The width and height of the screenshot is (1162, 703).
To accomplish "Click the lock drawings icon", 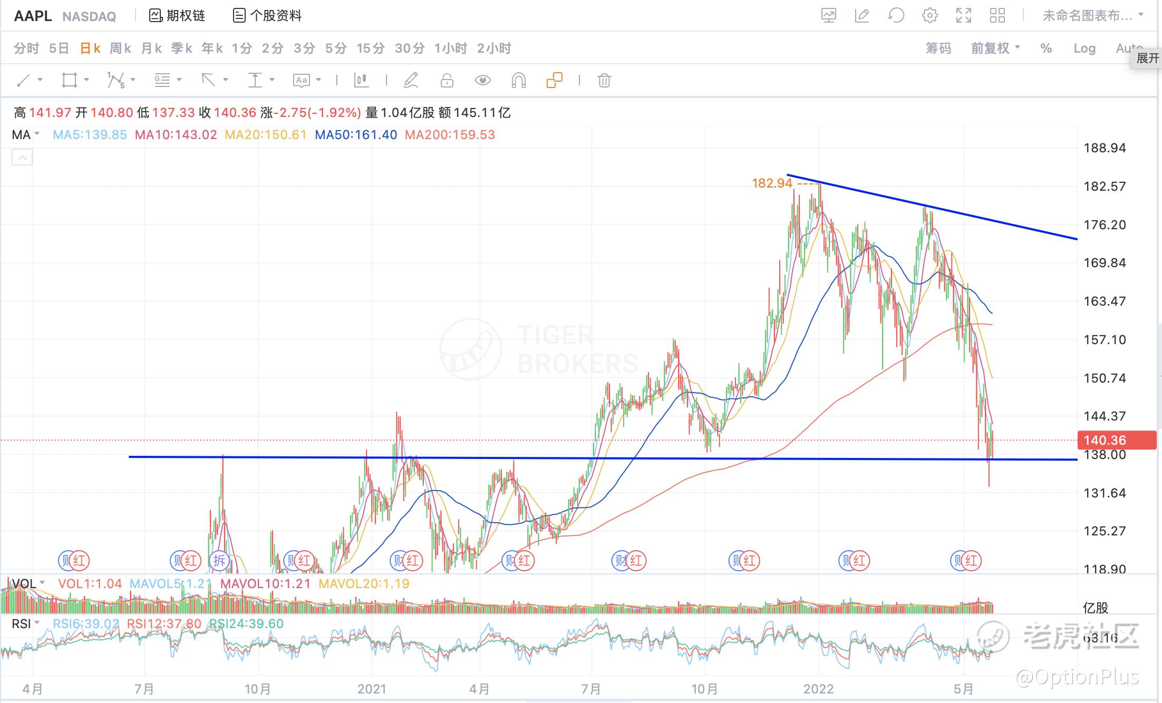I will (x=447, y=81).
